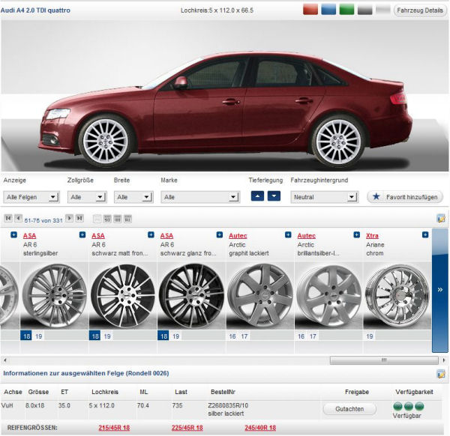Select size 17 for Autec graphit lackiert wheel
The image size is (450, 436).
[x=244, y=336]
